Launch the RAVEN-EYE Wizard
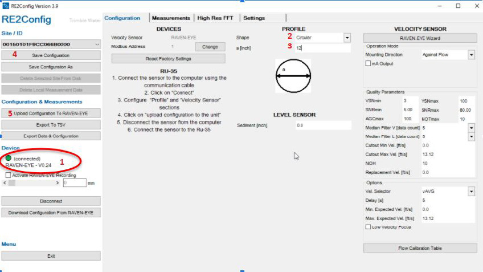 (x=420, y=38)
